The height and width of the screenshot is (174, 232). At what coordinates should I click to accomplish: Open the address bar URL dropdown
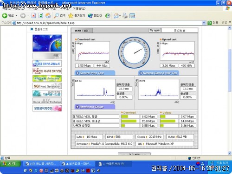(204, 23)
